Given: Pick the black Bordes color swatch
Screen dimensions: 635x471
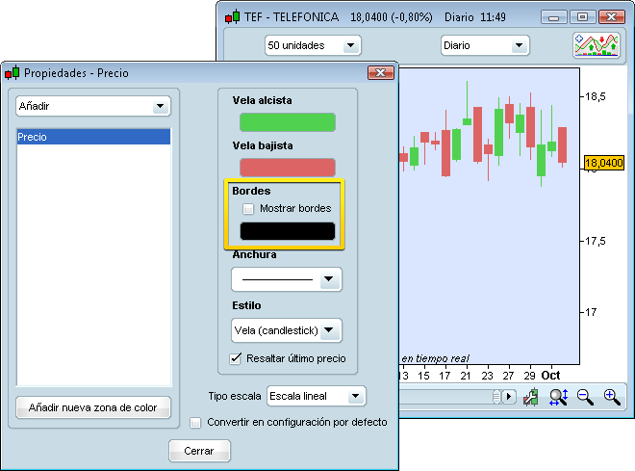Looking at the screenshot, I should 288,231.
